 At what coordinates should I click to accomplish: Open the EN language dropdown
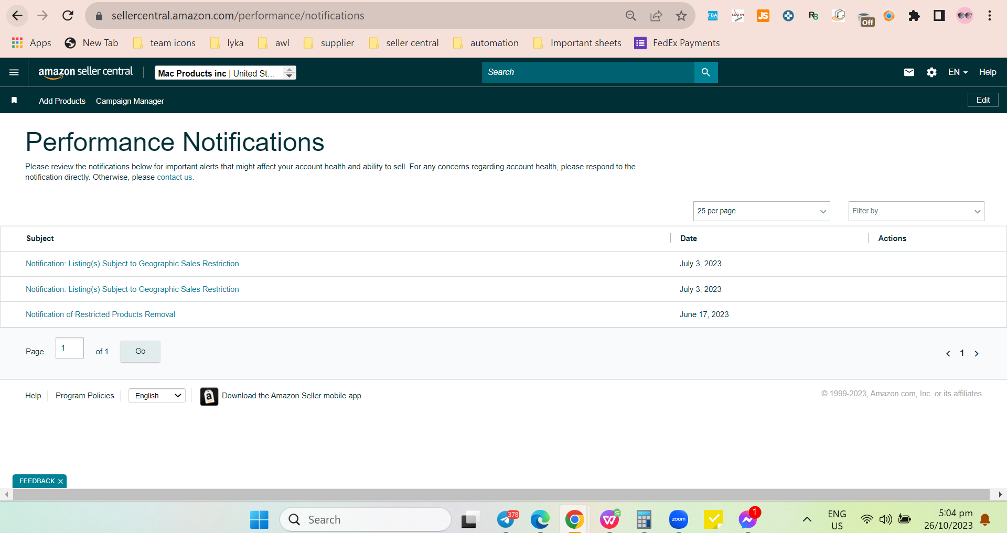click(x=958, y=72)
